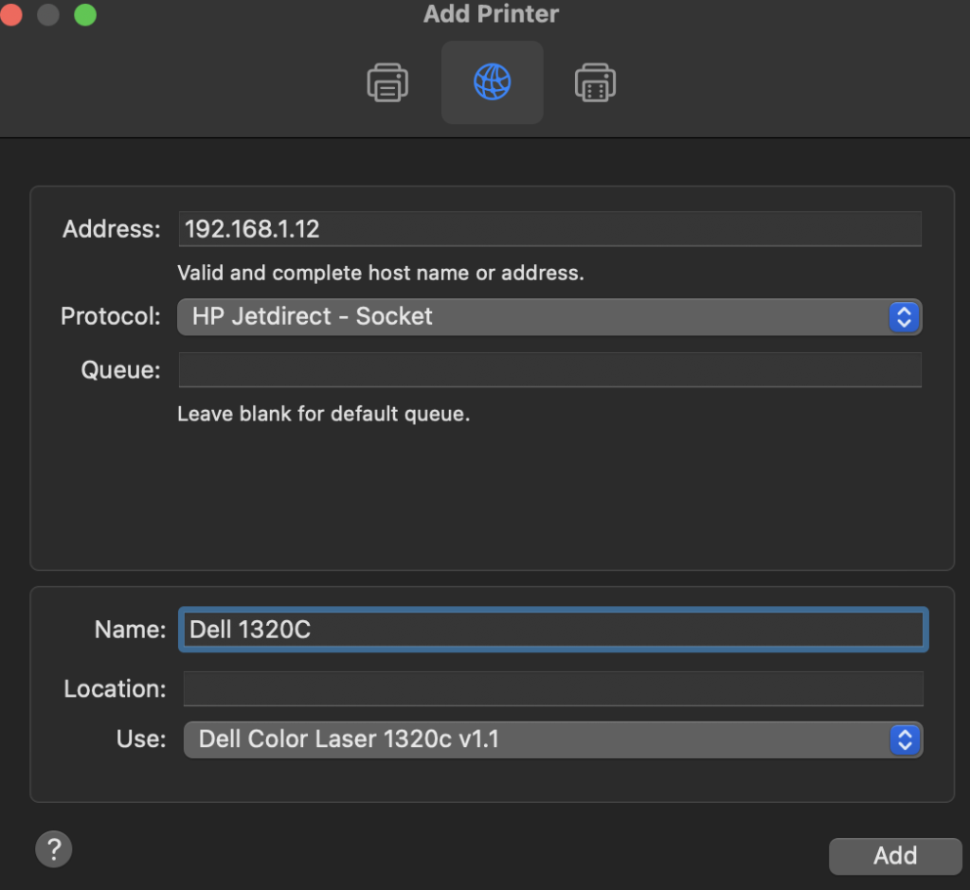970x890 pixels.
Task: Minimize the Add Printer window
Action: pyautogui.click(x=47, y=15)
